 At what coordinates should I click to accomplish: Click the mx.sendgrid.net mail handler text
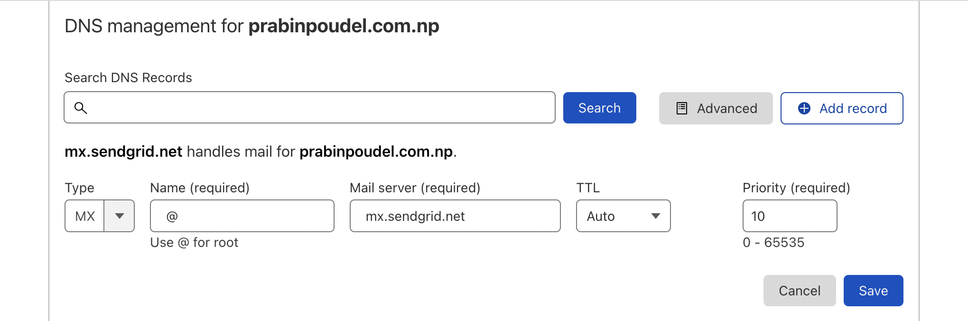123,151
